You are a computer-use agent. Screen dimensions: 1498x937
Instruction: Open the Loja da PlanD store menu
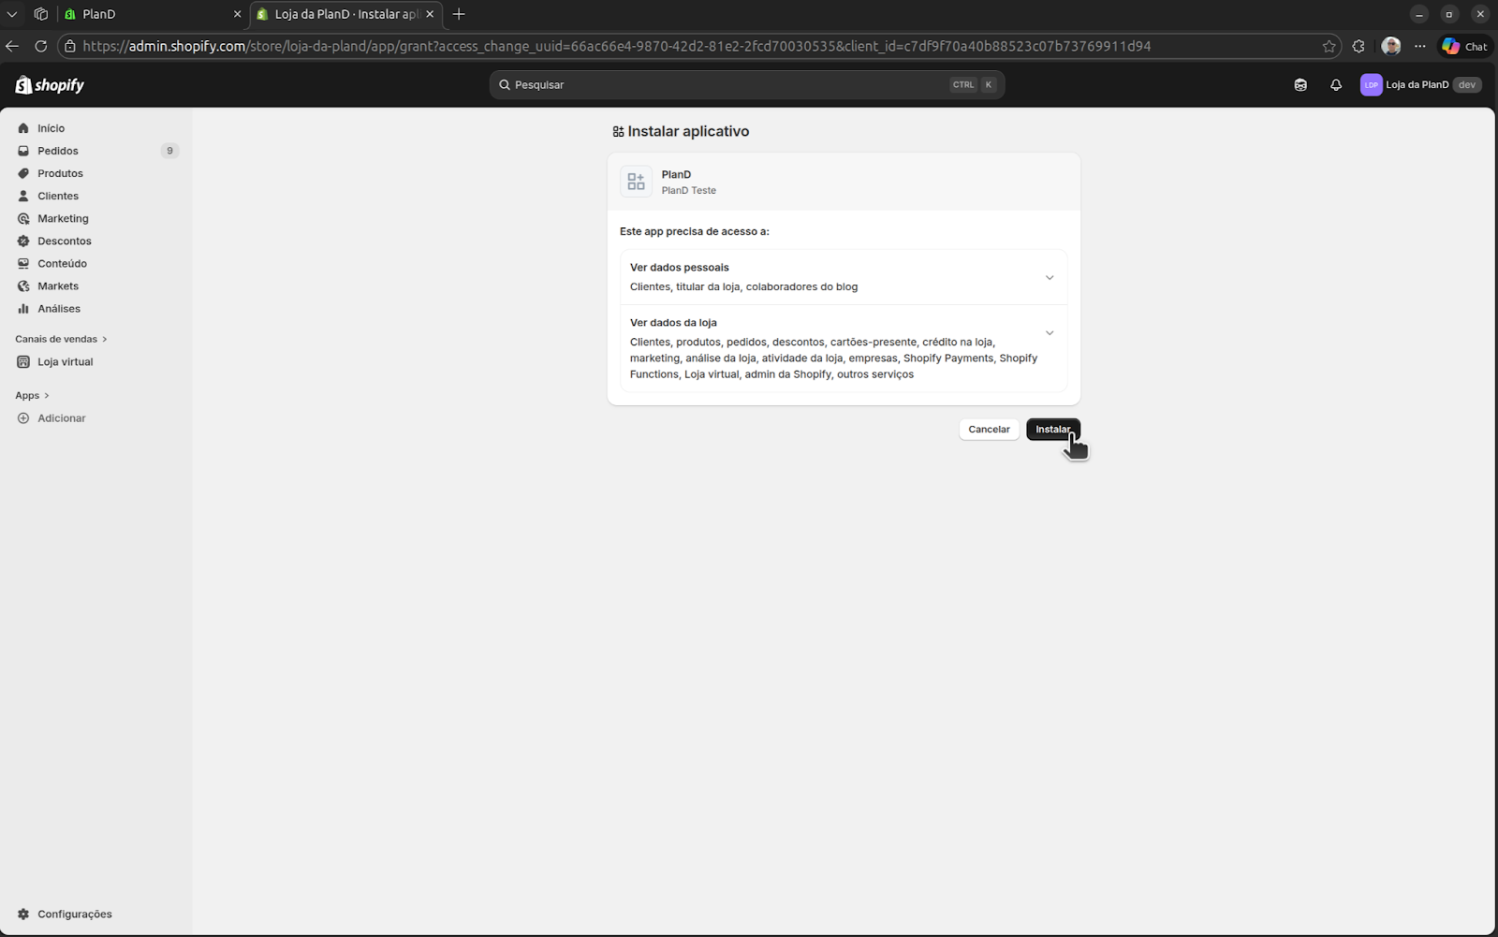click(x=1421, y=84)
